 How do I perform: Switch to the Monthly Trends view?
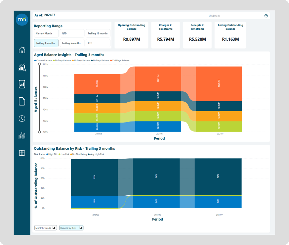coord(46,228)
